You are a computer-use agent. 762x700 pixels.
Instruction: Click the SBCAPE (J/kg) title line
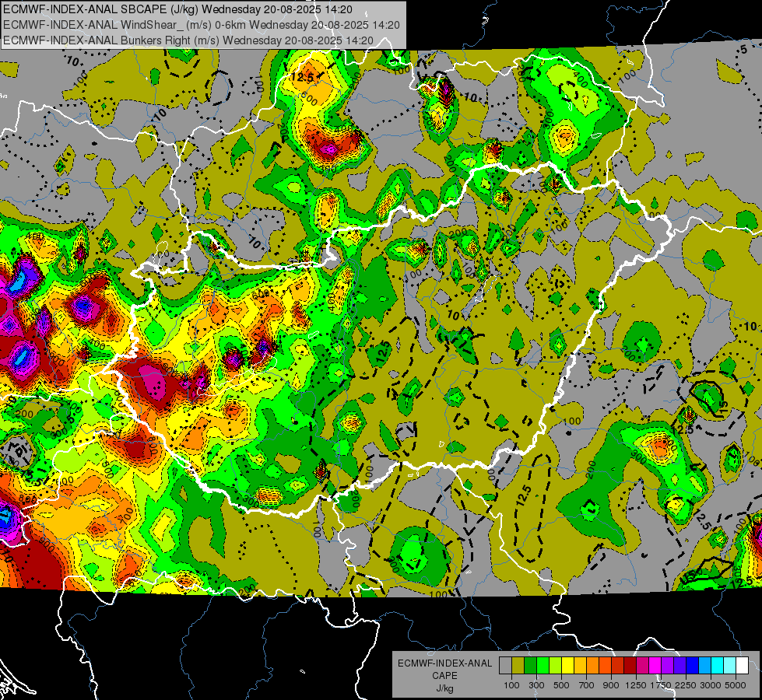[x=178, y=9]
